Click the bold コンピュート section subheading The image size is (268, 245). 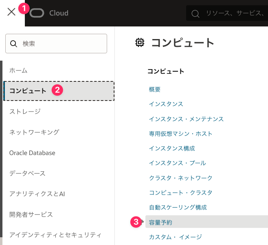166,71
